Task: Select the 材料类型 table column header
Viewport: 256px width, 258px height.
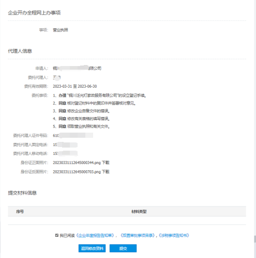Action: [x=139, y=212]
